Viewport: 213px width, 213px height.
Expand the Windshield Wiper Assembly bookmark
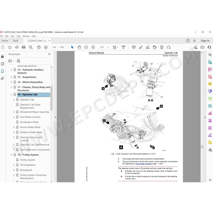tap(14, 112)
